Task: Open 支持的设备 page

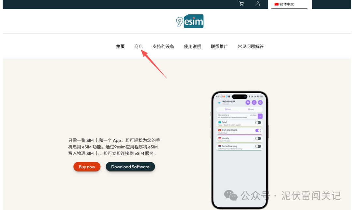Action: tap(163, 47)
